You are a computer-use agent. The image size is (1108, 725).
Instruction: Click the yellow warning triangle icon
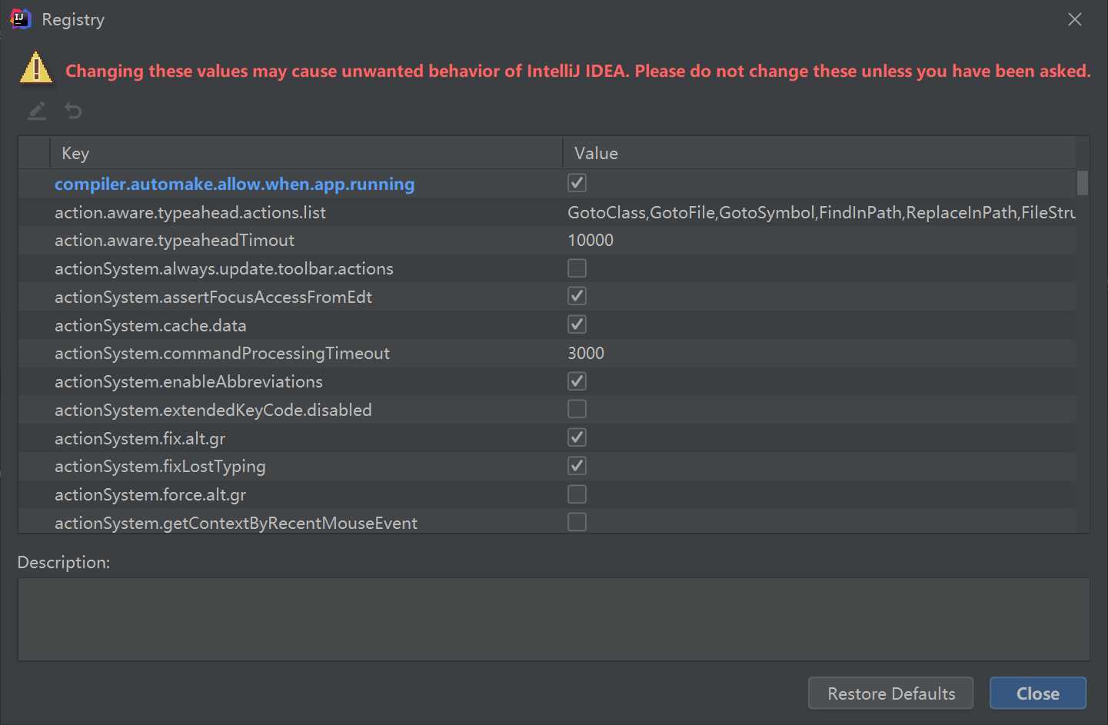click(35, 68)
